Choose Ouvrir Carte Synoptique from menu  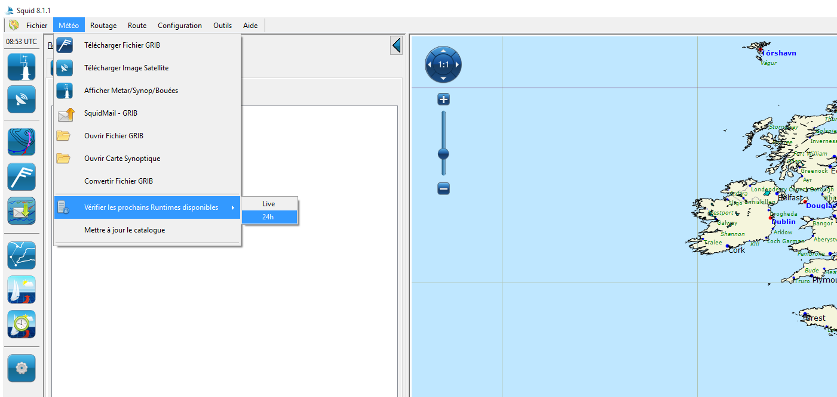tap(122, 159)
